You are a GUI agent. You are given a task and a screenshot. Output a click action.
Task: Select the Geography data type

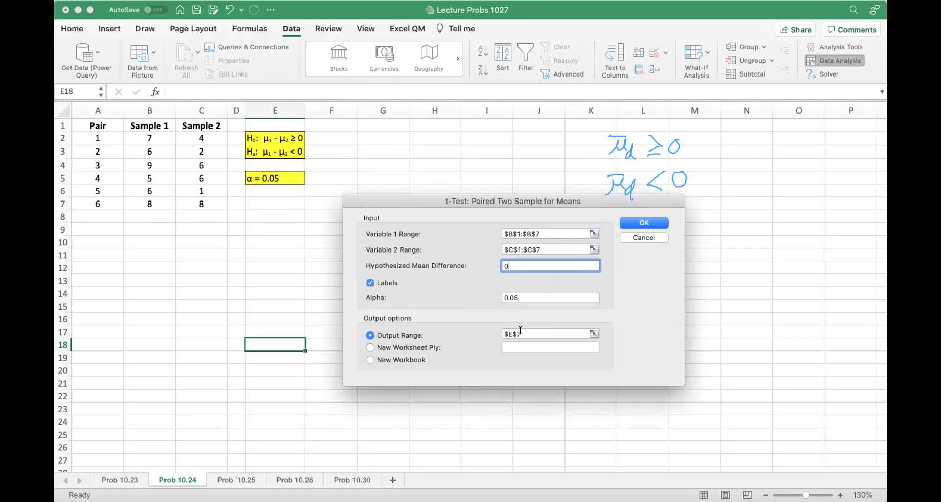(429, 58)
